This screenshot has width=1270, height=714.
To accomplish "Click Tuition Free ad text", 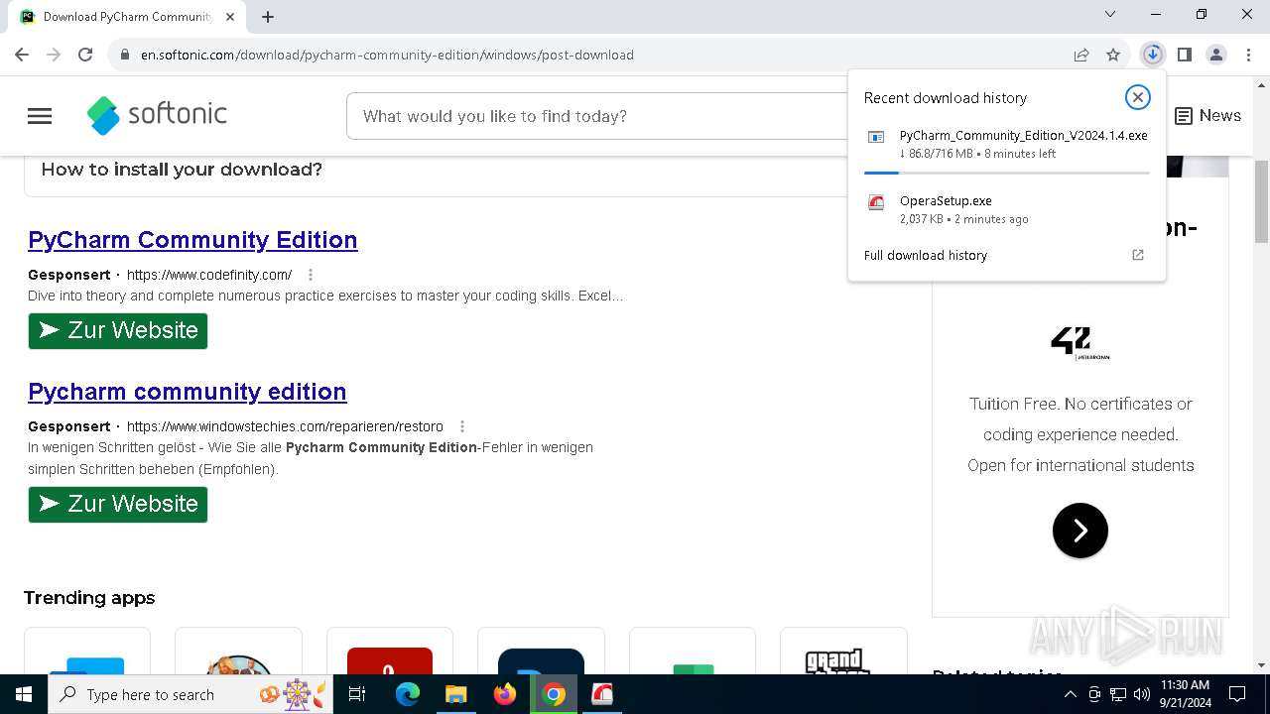I will click(1080, 434).
